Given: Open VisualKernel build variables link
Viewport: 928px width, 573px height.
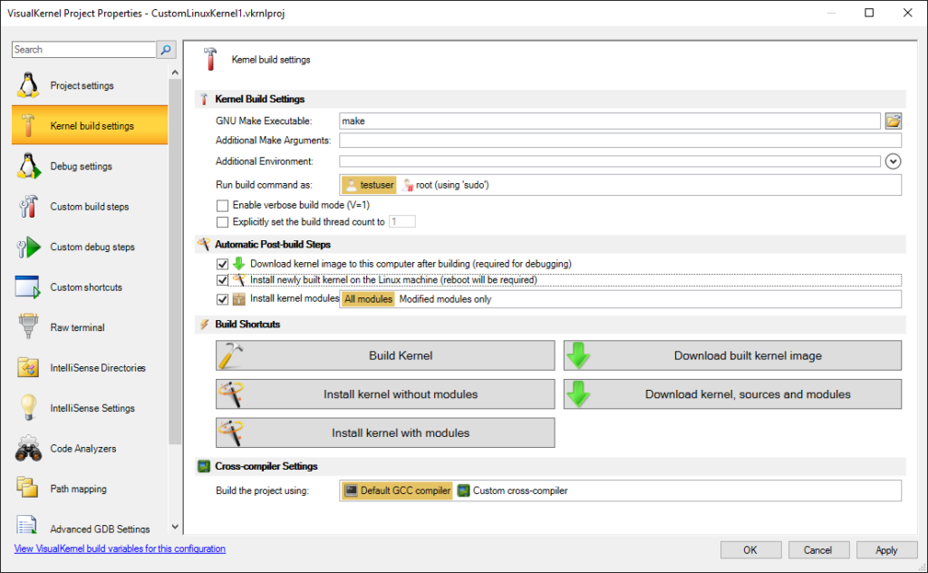Looking at the screenshot, I should [120, 549].
